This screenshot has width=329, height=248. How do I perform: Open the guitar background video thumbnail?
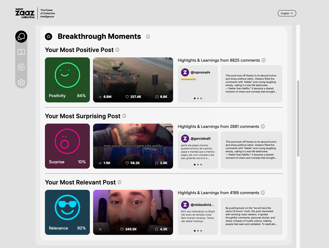click(133, 212)
